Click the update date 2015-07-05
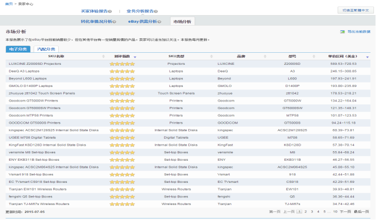Screen dimensions: 376x220 point(35,212)
